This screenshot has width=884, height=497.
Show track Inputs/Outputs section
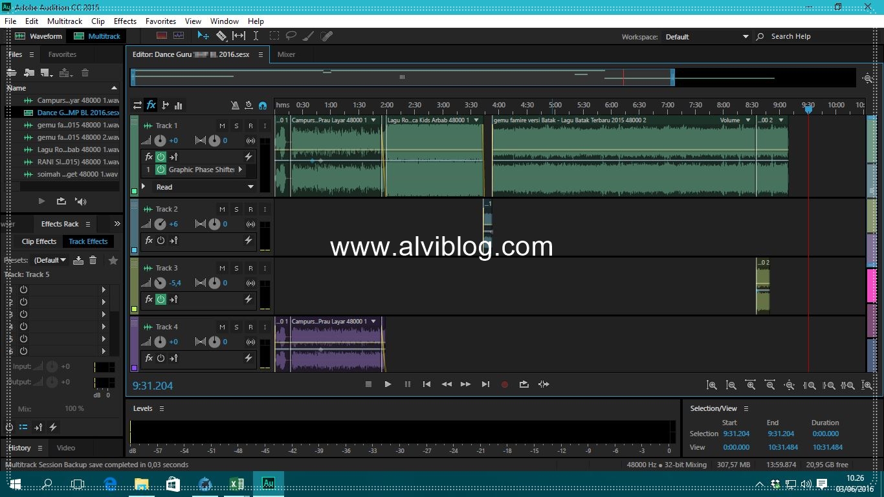pos(137,105)
